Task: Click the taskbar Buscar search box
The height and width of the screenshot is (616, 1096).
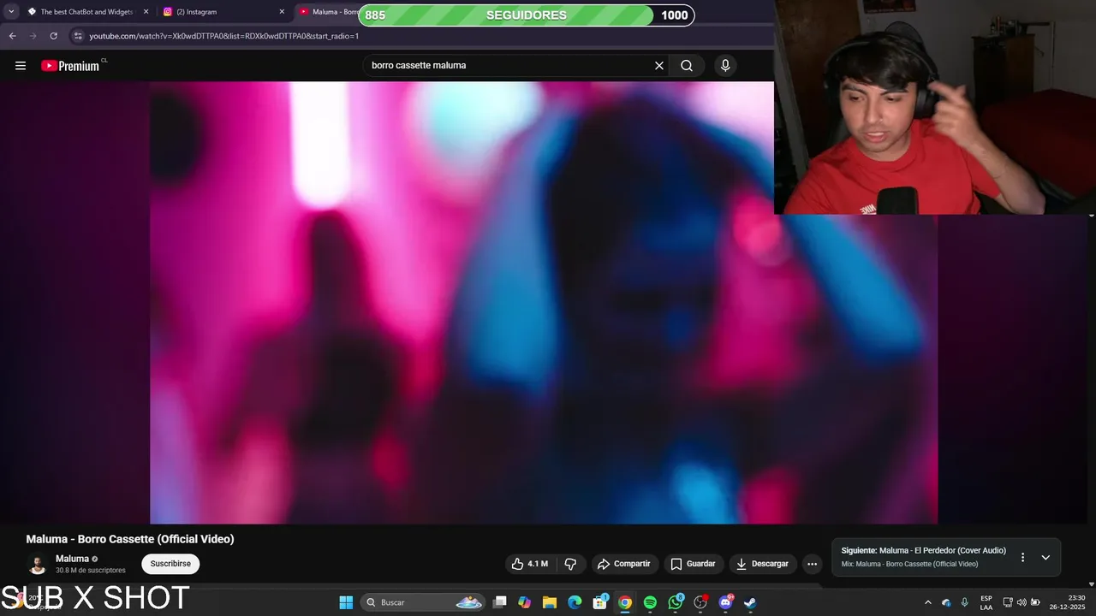Action: coord(424,602)
